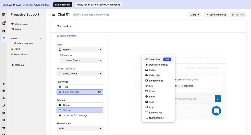Open the Intercom home logo icon
Viewport: 251px width, 135px height.
click(4, 15)
